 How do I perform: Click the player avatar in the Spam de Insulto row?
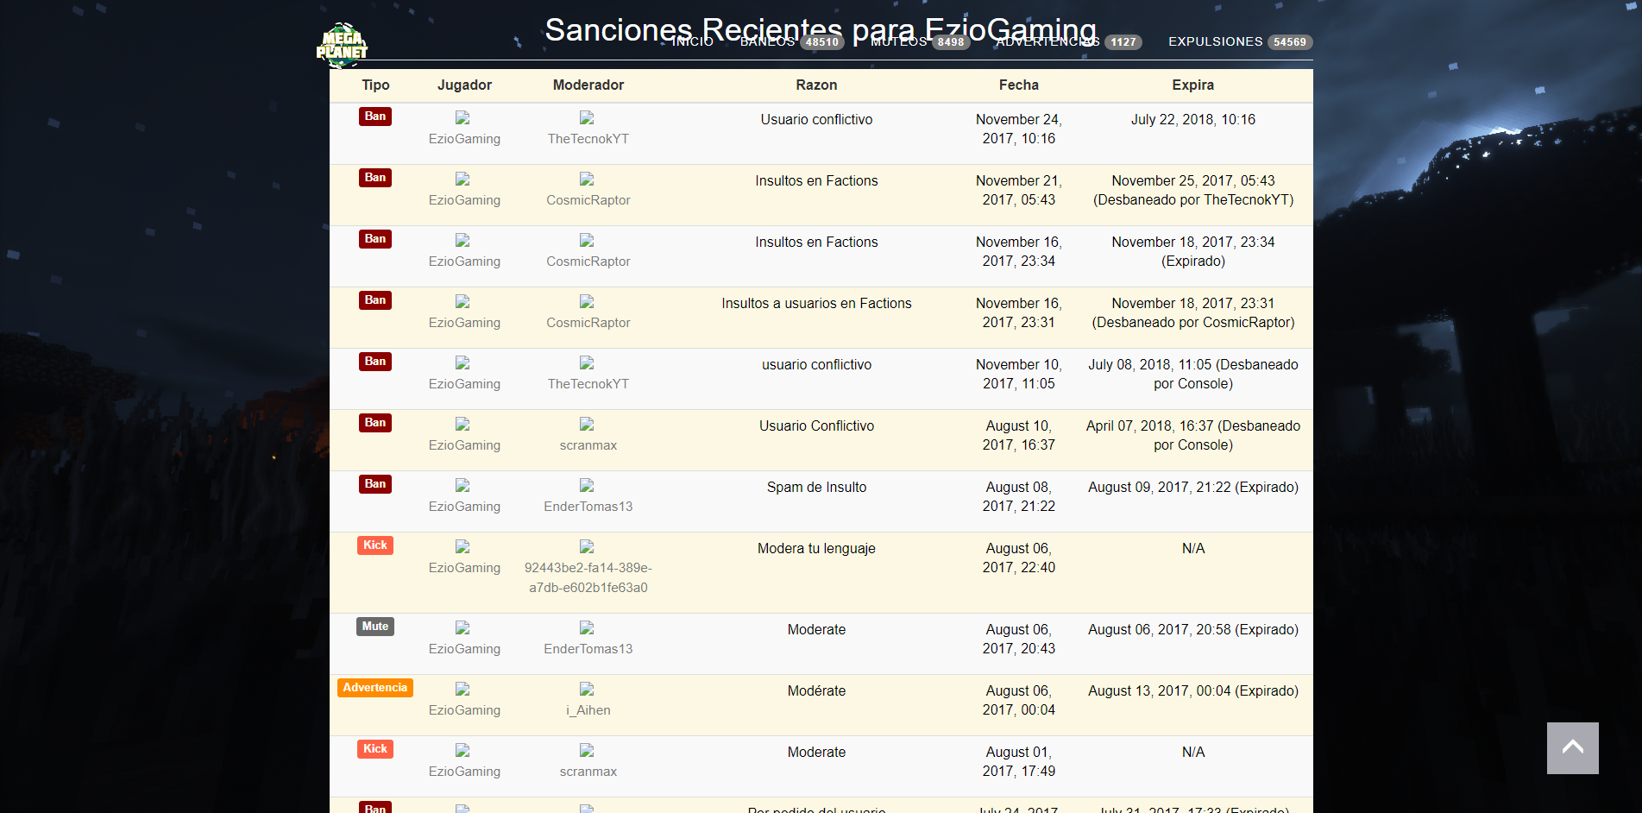pyautogui.click(x=462, y=485)
